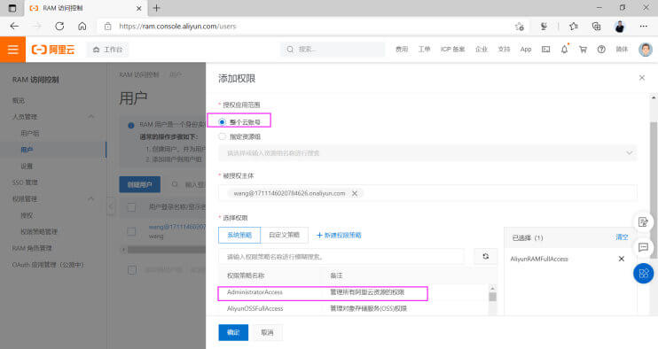The width and height of the screenshot is (658, 349).
Task: Remove the wang@ principal tag
Action: 355,193
